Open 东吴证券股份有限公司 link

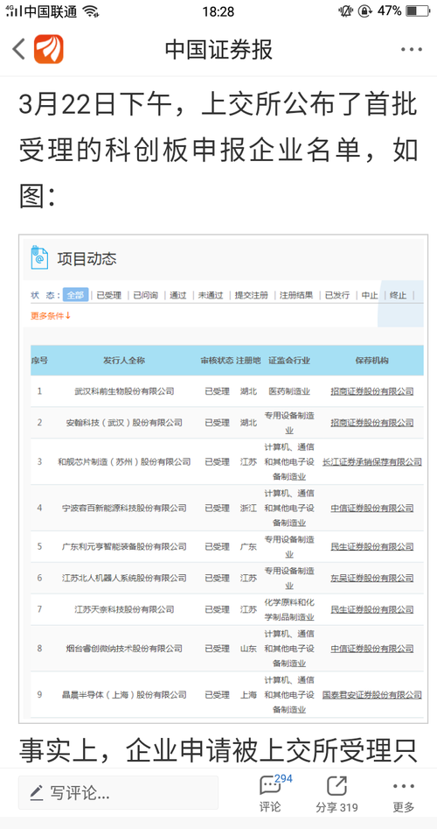pyautogui.click(x=372, y=578)
